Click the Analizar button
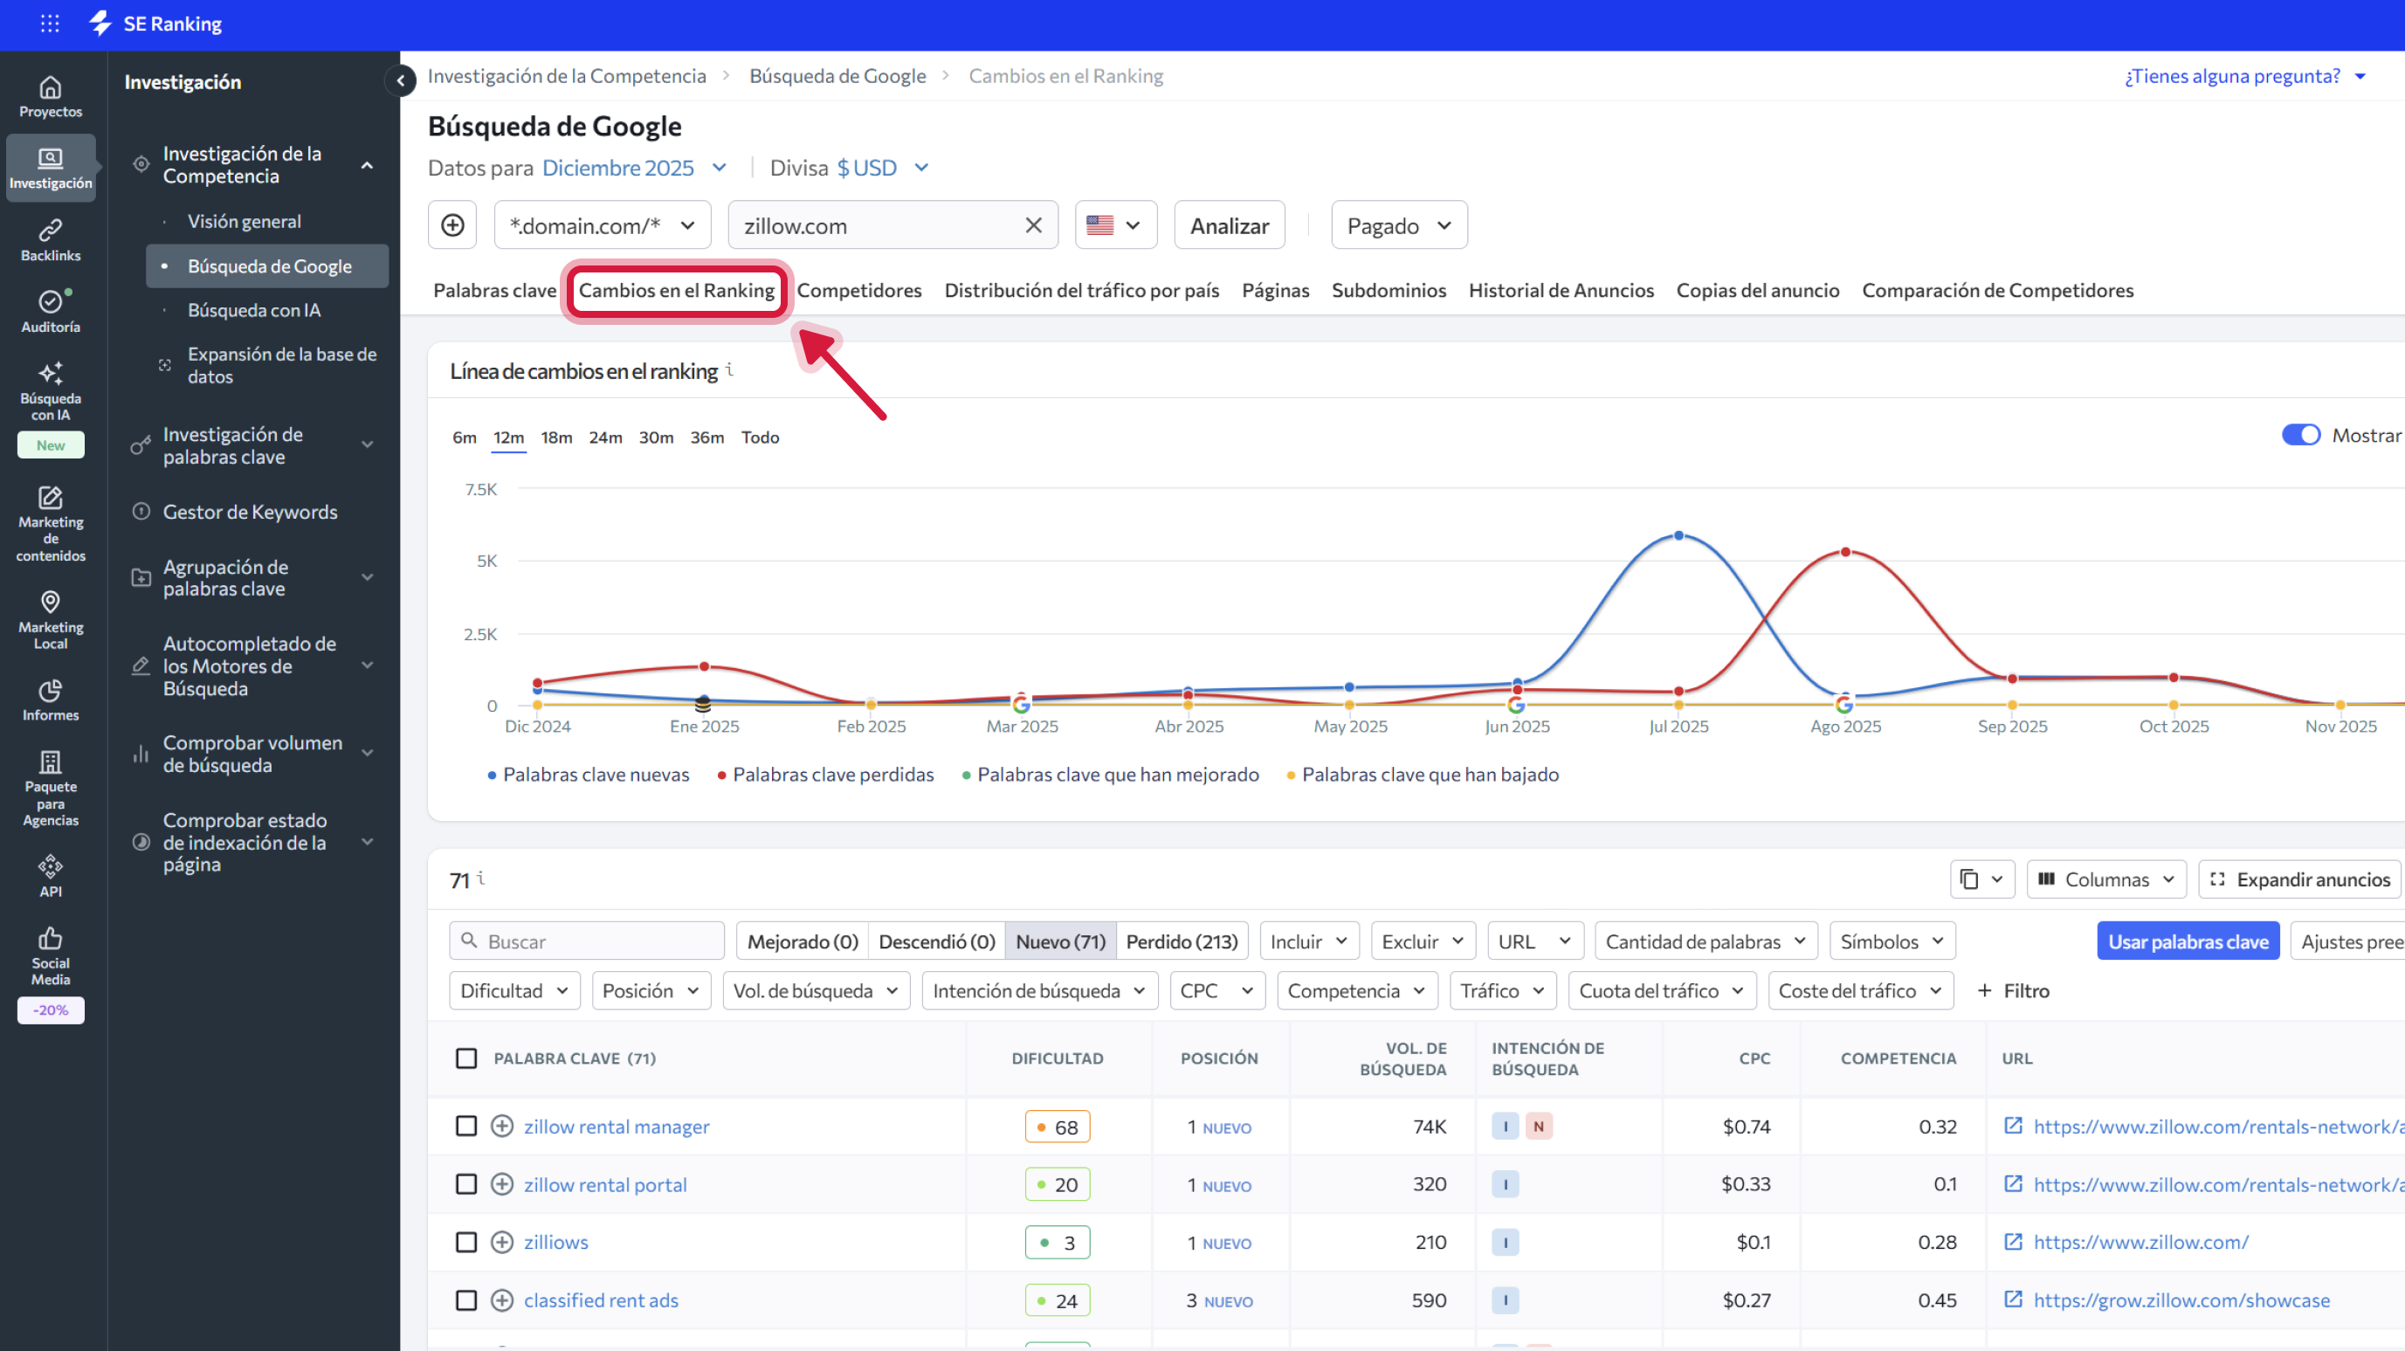The height and width of the screenshot is (1351, 2405). pos(1229,225)
